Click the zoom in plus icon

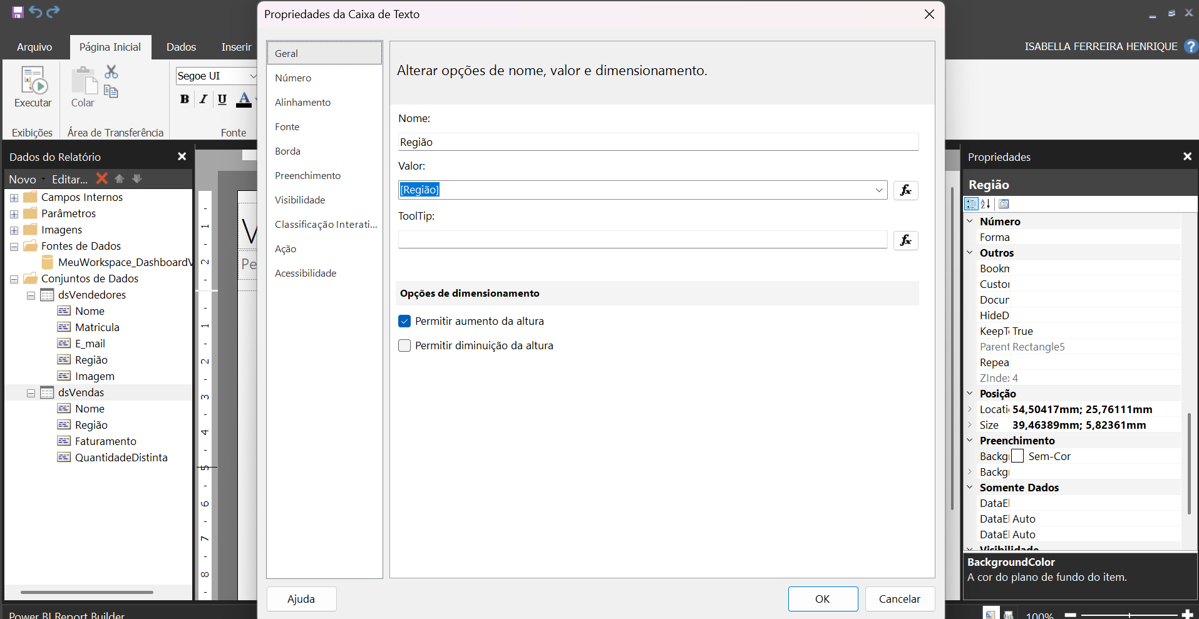(x=1187, y=615)
